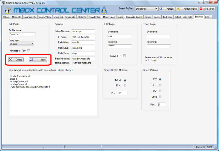Select Telnet restart method radio
The height and width of the screenshot is (151, 219).
point(125,80)
